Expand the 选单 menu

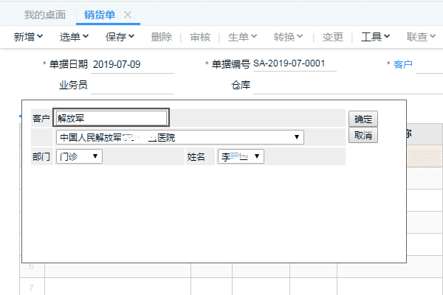75,36
